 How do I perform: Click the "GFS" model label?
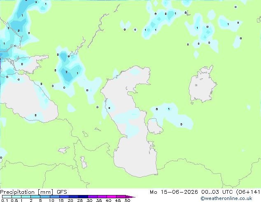tap(62, 192)
